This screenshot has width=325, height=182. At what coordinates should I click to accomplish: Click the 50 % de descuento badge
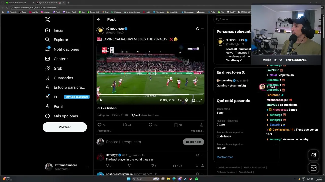coord(77,97)
